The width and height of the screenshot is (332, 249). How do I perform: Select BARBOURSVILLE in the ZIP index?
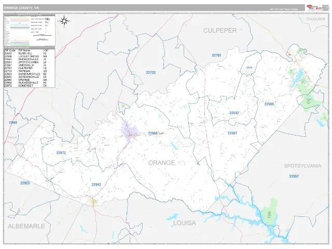tap(30, 74)
